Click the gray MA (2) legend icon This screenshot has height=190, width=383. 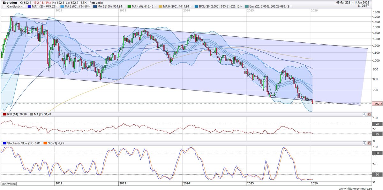click(x=31, y=114)
